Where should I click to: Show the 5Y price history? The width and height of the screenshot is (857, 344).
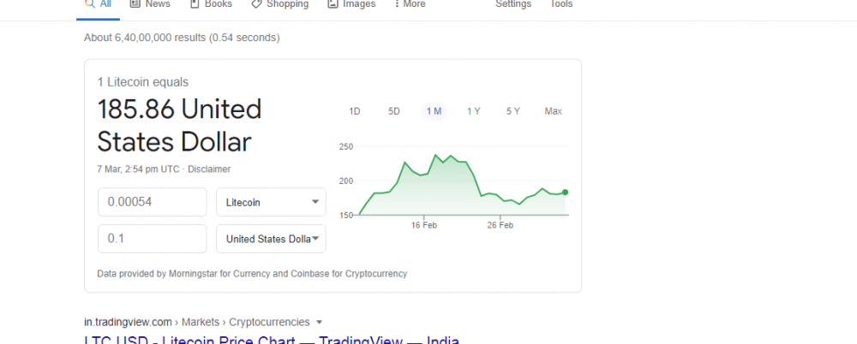click(x=513, y=111)
